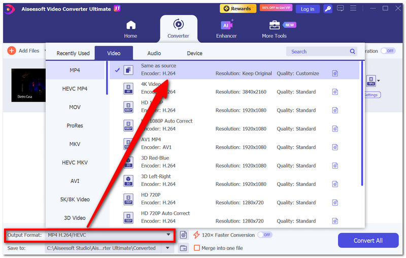Image resolution: width=406 pixels, height=258 pixels.
Task: Select the Device format tab
Action: click(194, 53)
